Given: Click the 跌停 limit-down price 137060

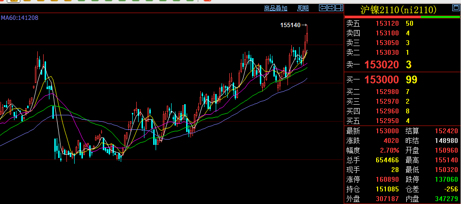Looking at the screenshot, I should 446,179.
